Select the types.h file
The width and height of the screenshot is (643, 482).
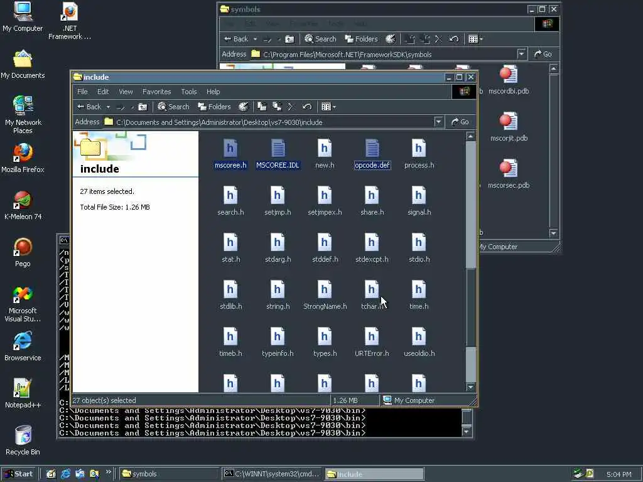point(325,343)
